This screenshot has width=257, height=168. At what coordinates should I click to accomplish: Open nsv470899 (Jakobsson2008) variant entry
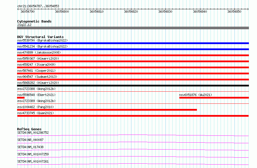pos(39,52)
